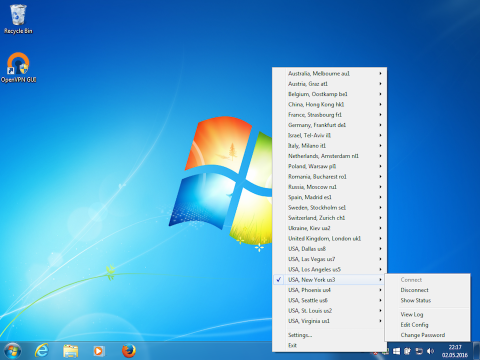Select Russia, Moscow ru1 server entry
The width and height of the screenshot is (480, 360).
coord(329,186)
